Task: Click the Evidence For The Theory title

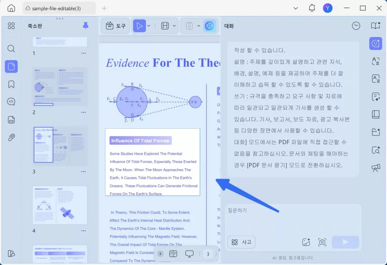Action: point(163,63)
